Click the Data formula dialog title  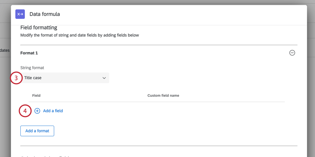click(x=44, y=14)
